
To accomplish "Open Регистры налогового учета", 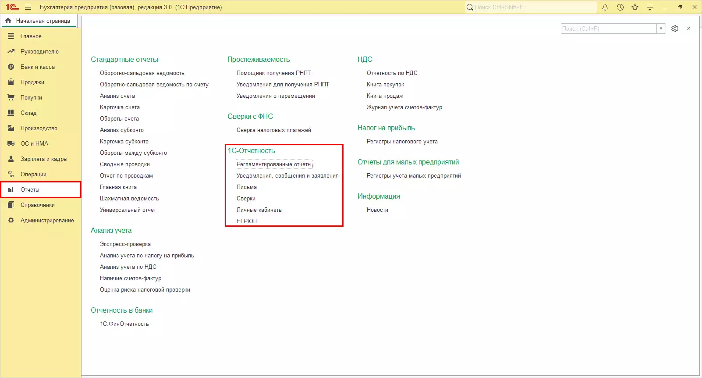I will click(x=402, y=141).
